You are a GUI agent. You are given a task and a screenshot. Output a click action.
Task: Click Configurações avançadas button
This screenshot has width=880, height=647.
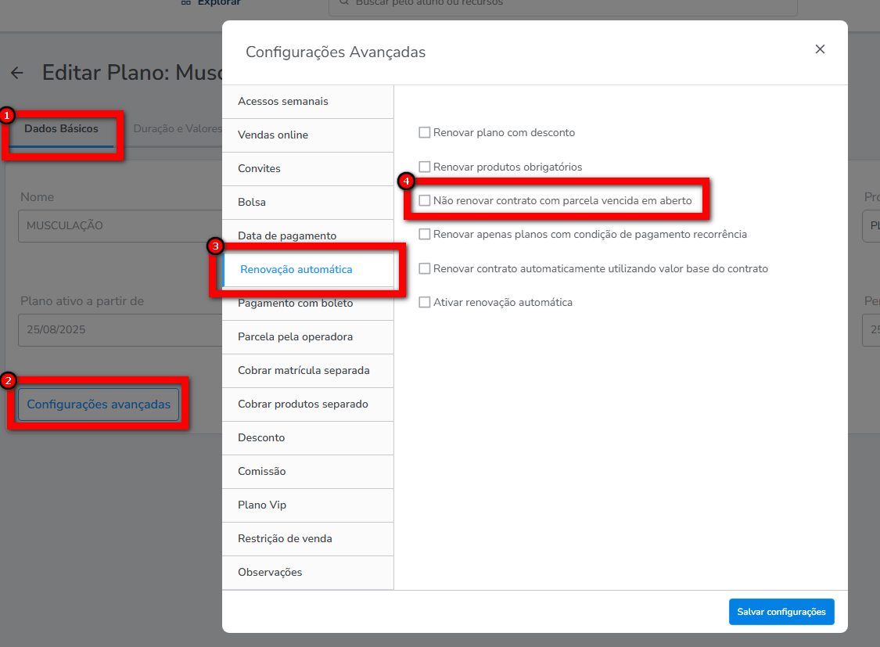pyautogui.click(x=99, y=404)
